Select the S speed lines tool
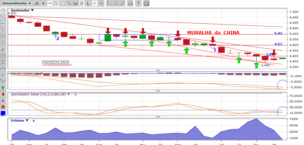 (3, 81)
